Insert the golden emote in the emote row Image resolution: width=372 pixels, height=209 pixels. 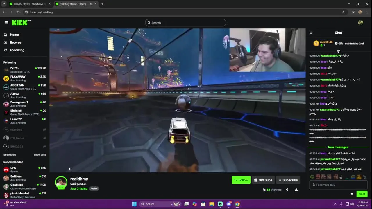pyautogui.click(x=359, y=177)
